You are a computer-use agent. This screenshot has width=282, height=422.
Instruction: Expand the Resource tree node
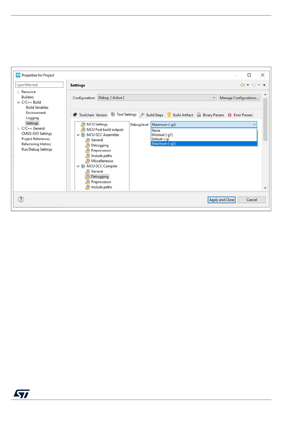[x=18, y=92]
